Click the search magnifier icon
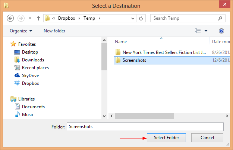The width and height of the screenshot is (233, 150). coord(220,18)
